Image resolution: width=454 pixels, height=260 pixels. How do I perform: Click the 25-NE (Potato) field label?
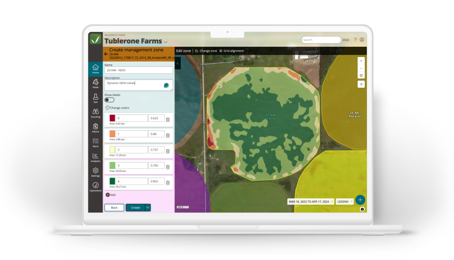pyautogui.click(x=354, y=114)
